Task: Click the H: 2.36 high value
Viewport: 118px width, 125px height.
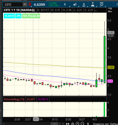Action: pos(67,10)
